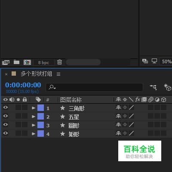Click the current time 0:00:00:00 display
Viewport: 172px width, 172px height.
pyautogui.click(x=23, y=85)
